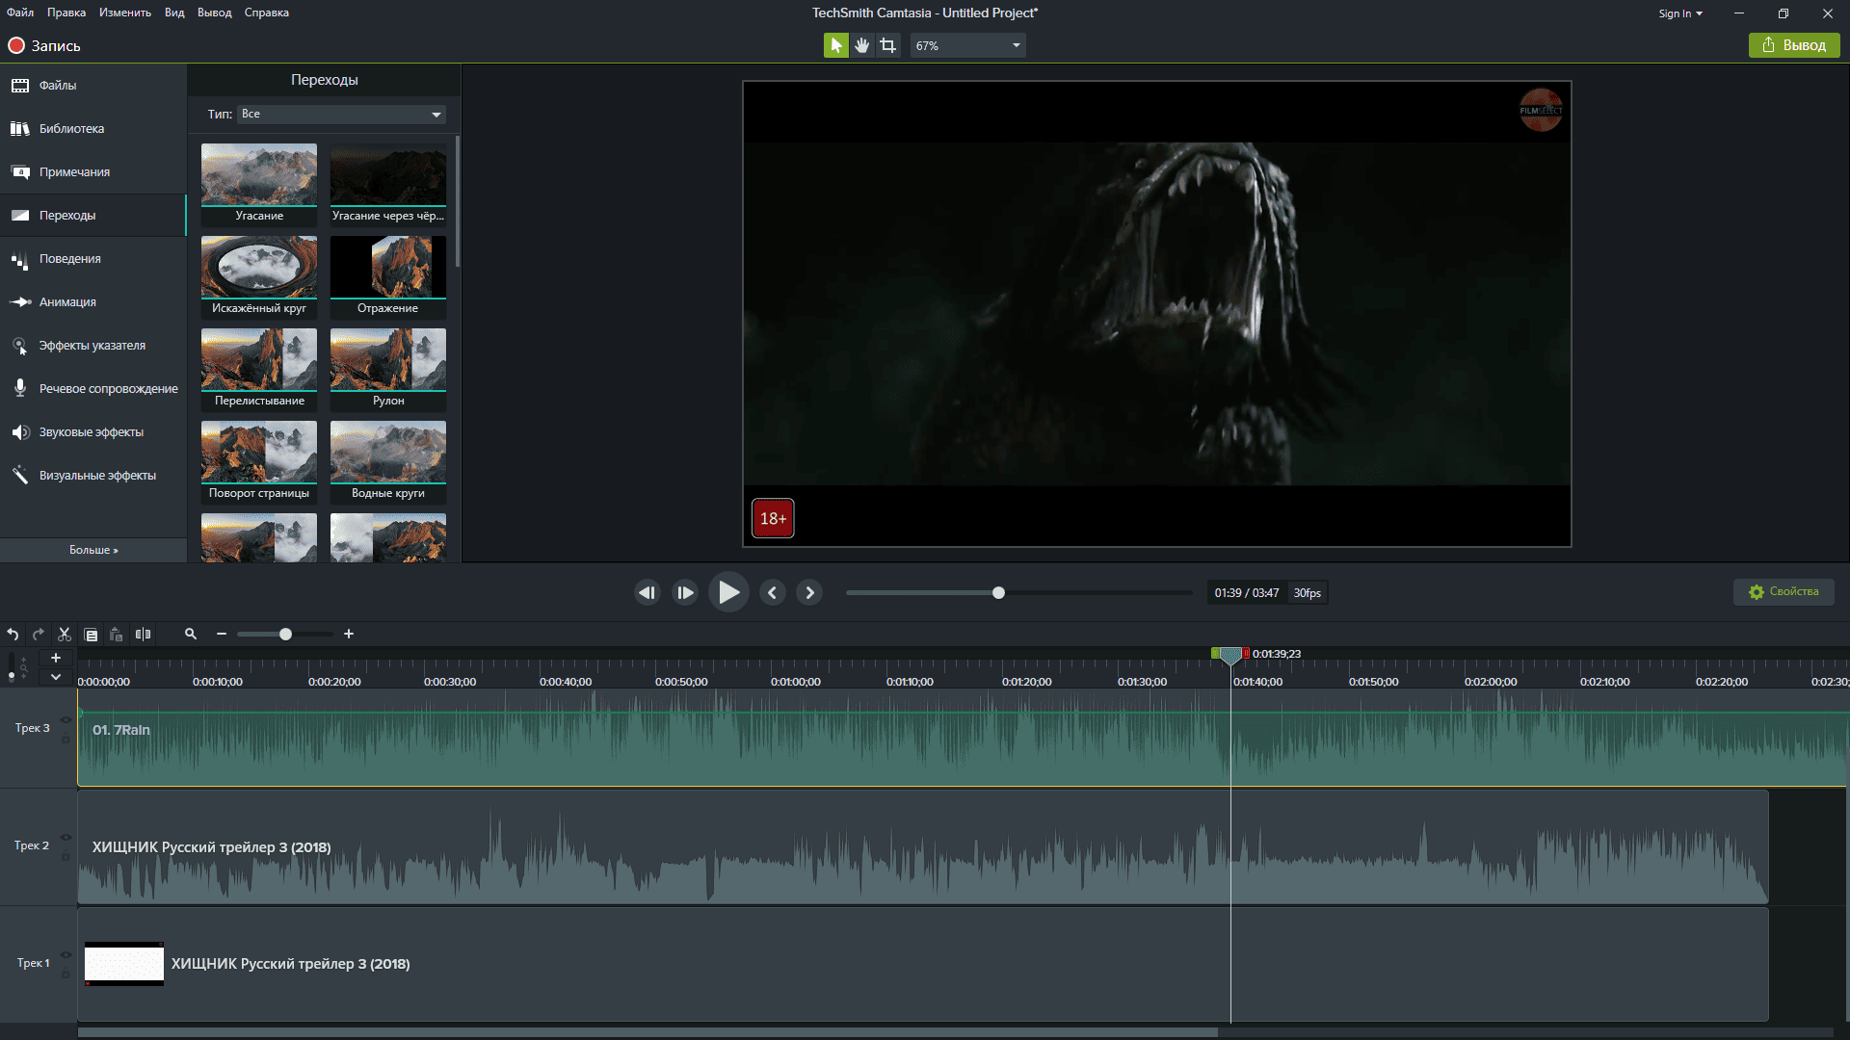Play the video preview
This screenshot has width=1850, height=1040.
728,592
